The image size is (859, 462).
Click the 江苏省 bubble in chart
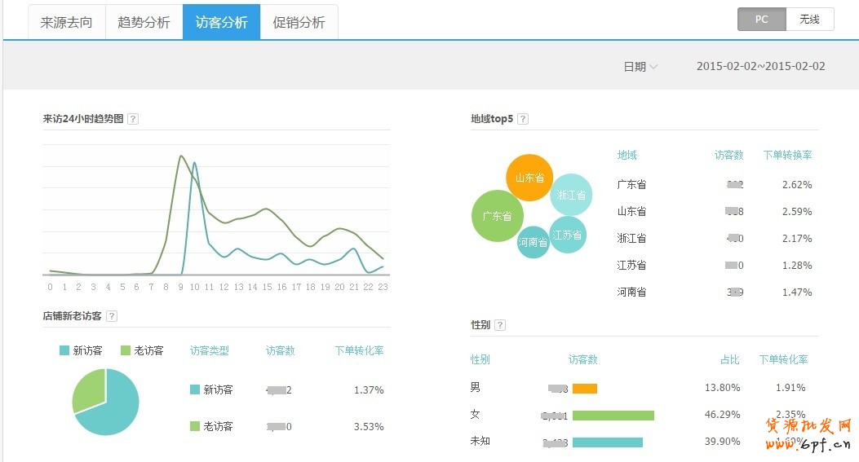pos(568,235)
